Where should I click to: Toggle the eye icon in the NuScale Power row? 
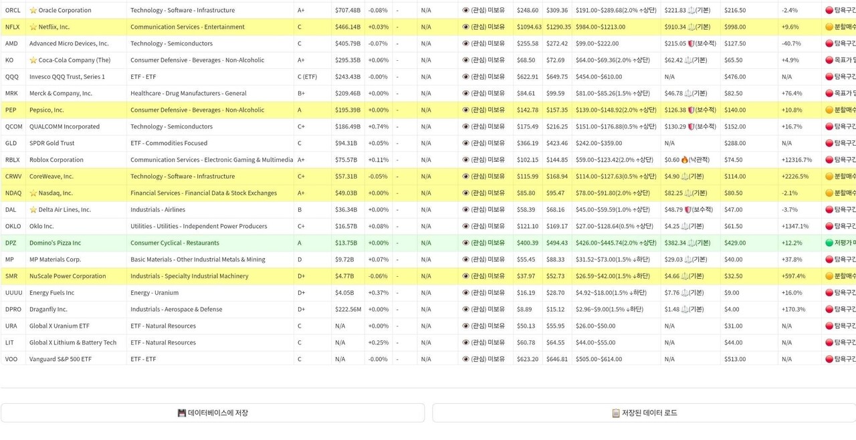(466, 276)
